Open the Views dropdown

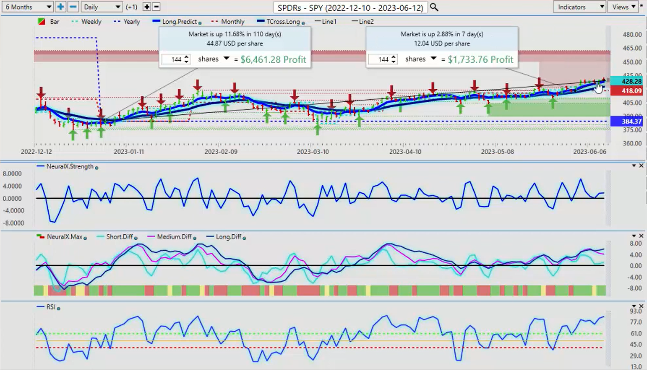(x=623, y=7)
